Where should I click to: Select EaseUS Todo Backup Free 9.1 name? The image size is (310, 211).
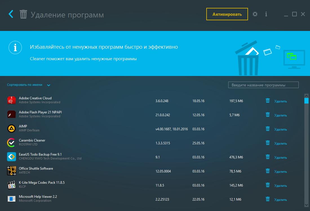pyautogui.click(x=40, y=154)
